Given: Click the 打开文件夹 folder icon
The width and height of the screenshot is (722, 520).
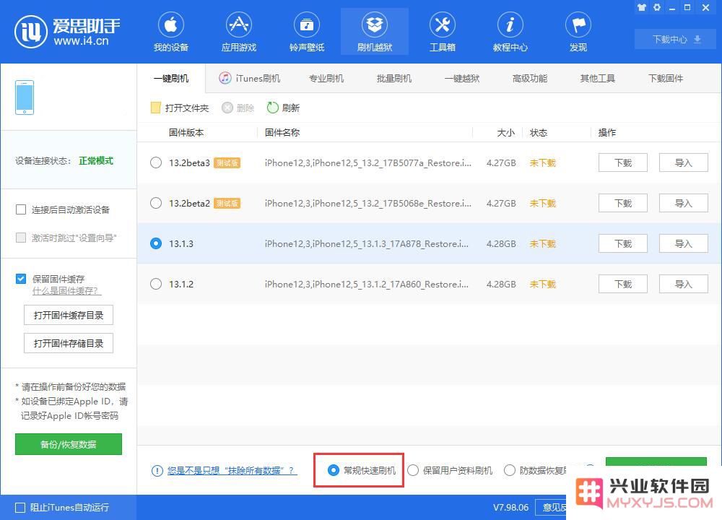Looking at the screenshot, I should pos(156,108).
